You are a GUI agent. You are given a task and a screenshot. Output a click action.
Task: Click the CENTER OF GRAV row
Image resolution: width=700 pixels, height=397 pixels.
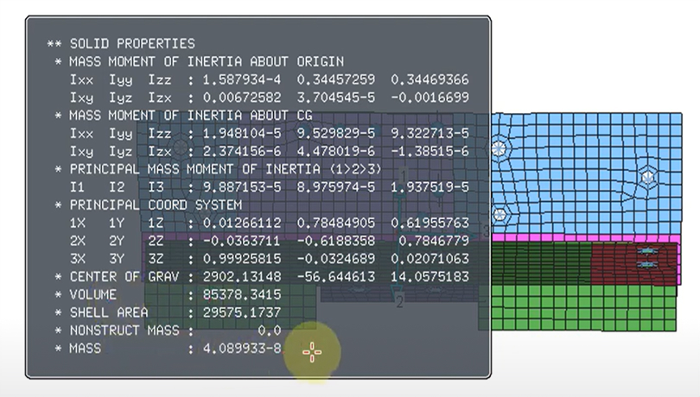(259, 276)
